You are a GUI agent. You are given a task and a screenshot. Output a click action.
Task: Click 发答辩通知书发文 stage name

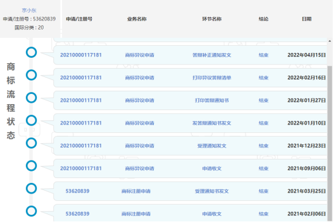(x=212, y=123)
